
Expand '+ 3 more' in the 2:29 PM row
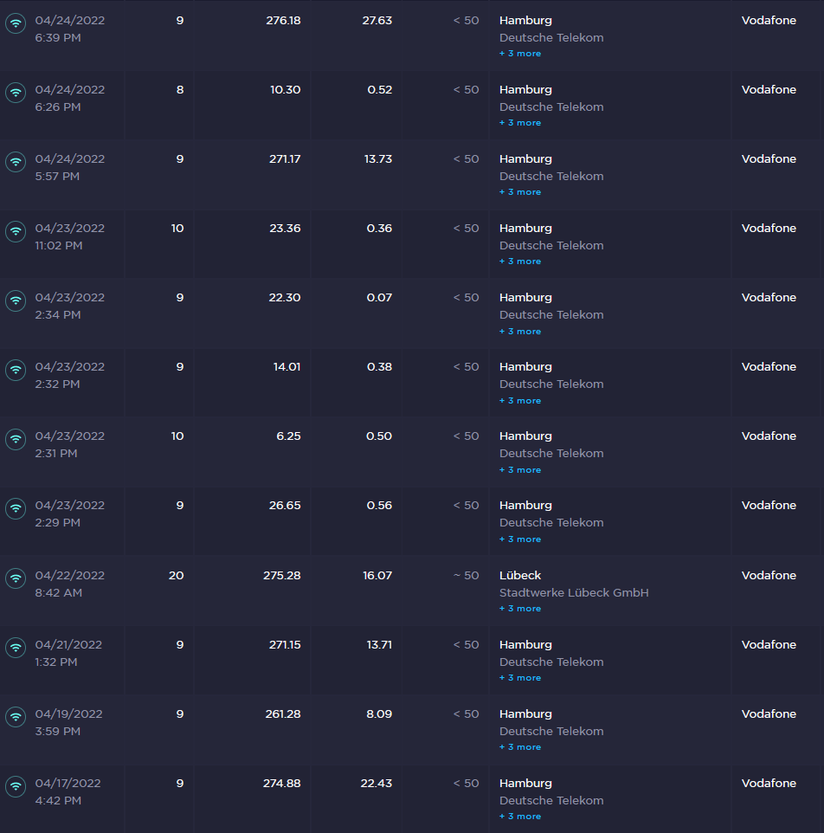tap(520, 539)
